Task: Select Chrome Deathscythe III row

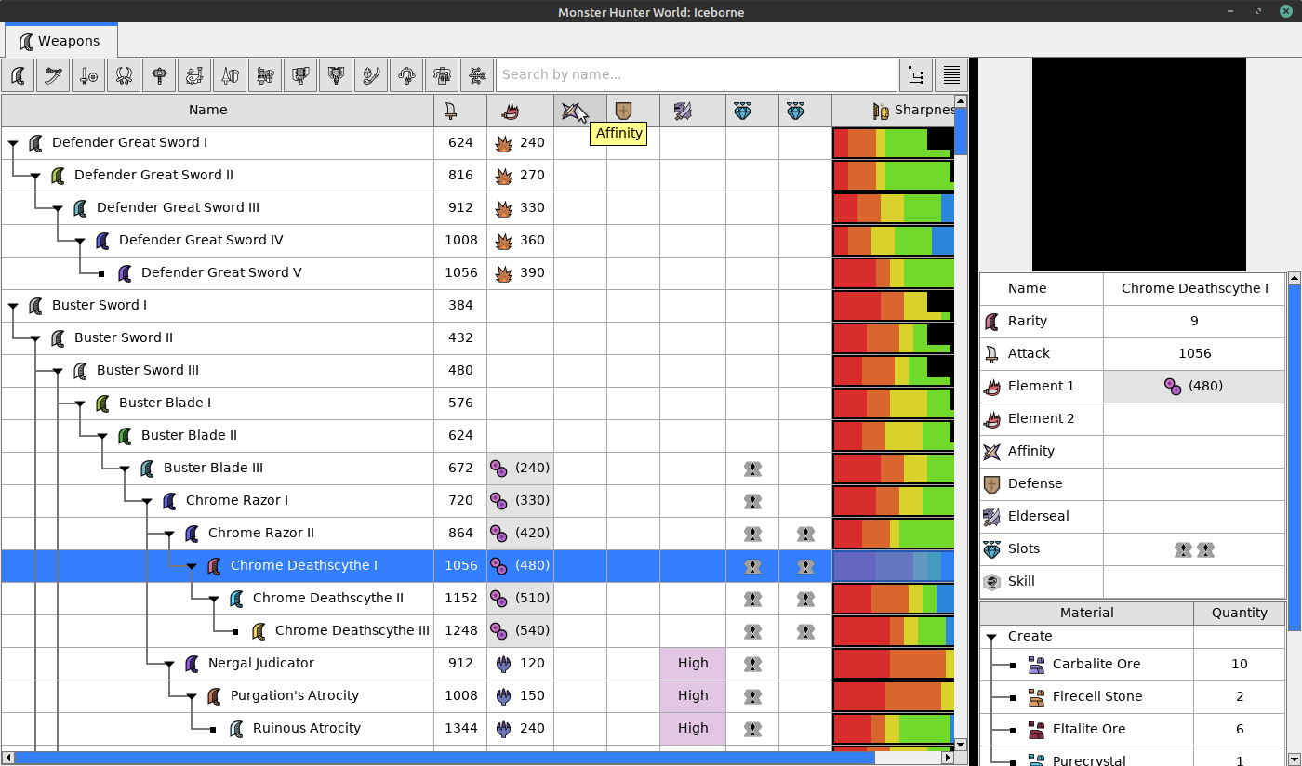Action: (477, 631)
